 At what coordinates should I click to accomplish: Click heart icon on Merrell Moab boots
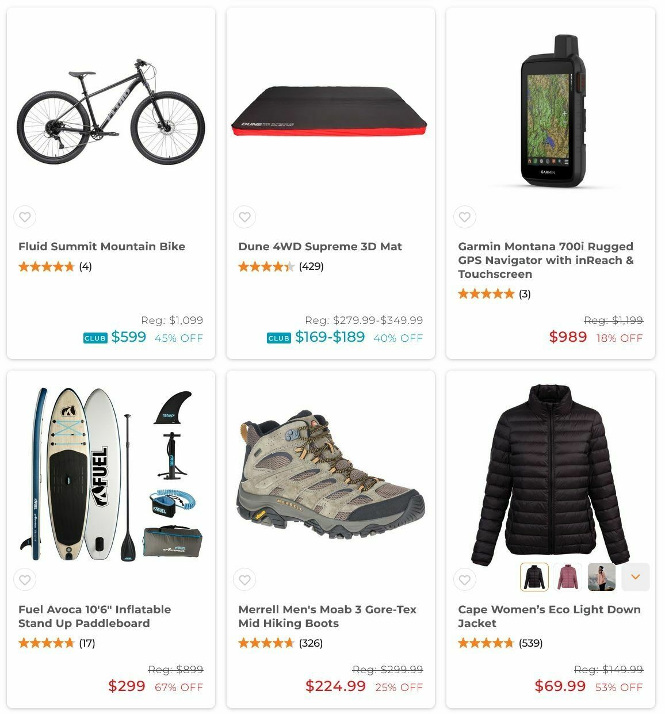coord(244,580)
